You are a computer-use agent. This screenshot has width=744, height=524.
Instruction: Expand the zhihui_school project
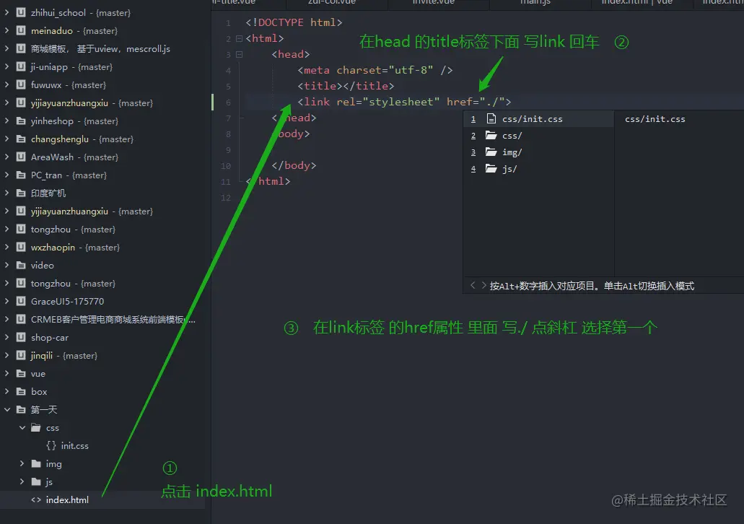click(x=6, y=12)
